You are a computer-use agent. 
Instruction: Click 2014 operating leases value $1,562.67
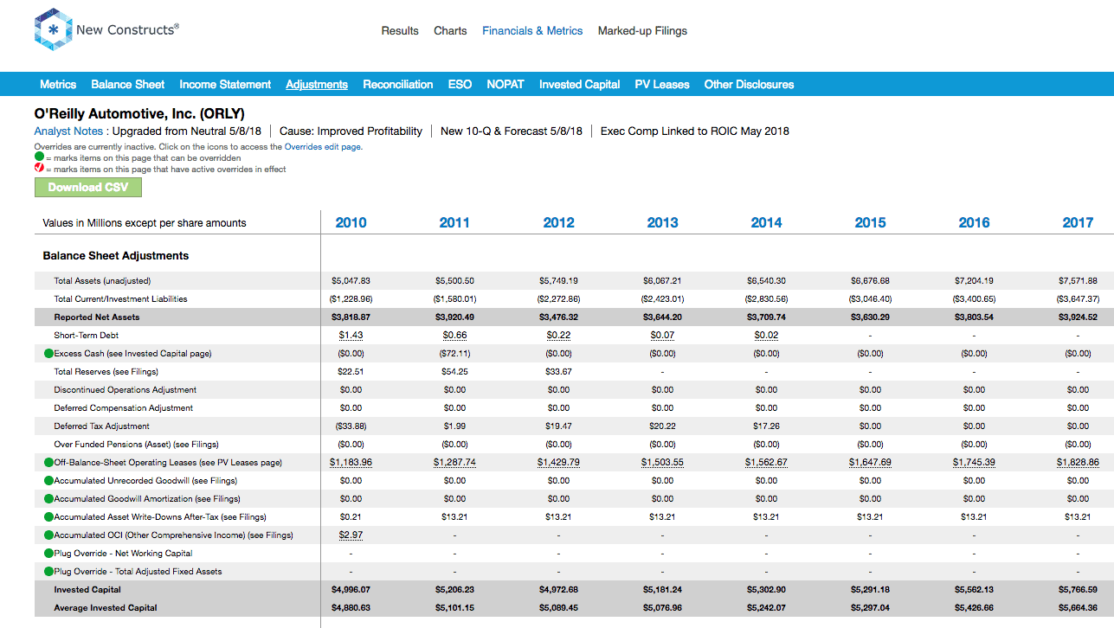(x=766, y=462)
